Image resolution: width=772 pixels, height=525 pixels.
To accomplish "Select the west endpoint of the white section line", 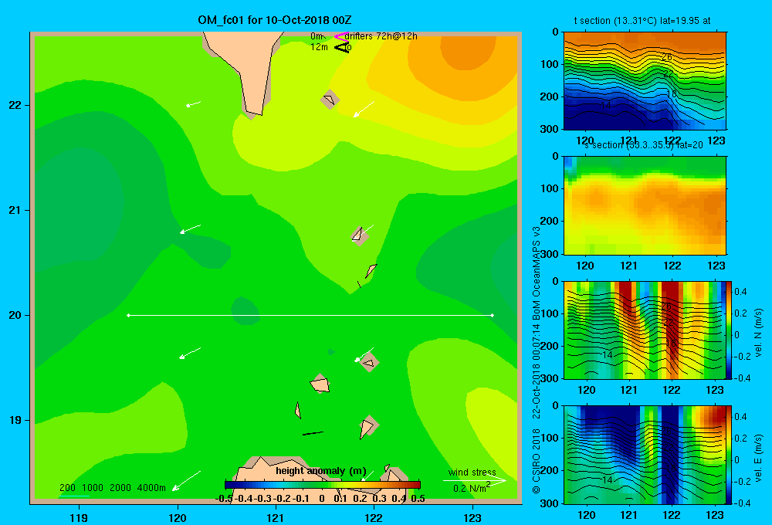I will tap(128, 315).
